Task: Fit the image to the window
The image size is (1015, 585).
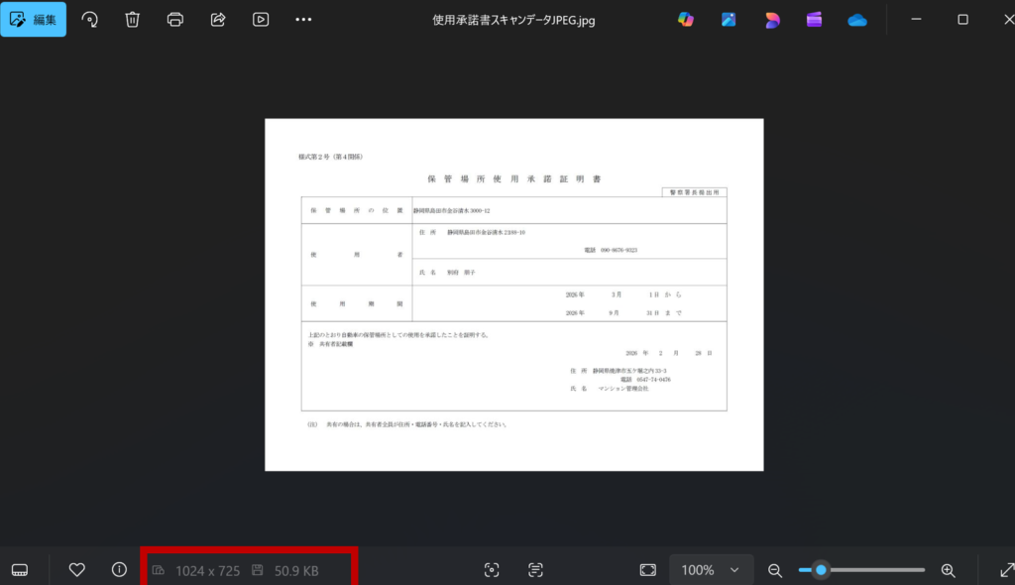Action: point(648,569)
